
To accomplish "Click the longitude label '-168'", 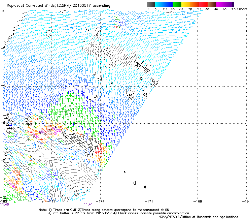I will (x=198, y=201).
